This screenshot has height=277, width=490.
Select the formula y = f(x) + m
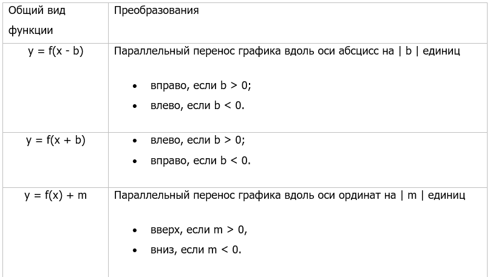coord(56,195)
